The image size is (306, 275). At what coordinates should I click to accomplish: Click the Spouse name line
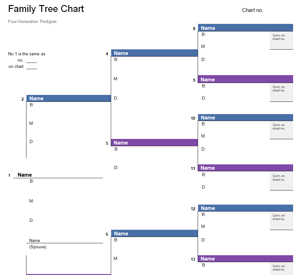click(65, 241)
